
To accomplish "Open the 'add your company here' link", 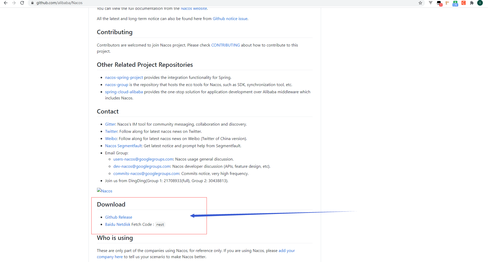I will 196,254.
